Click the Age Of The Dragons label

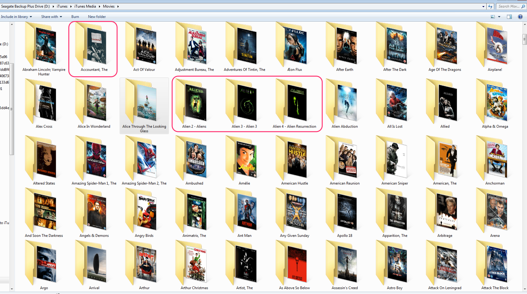445,70
